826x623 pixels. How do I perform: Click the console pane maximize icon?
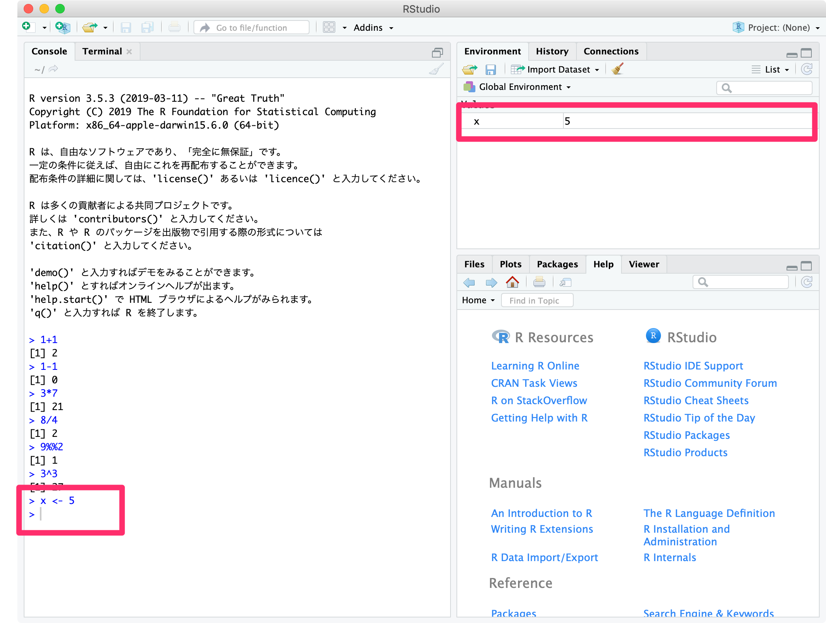tap(437, 52)
